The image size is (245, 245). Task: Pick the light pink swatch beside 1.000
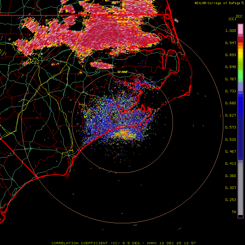240,29
